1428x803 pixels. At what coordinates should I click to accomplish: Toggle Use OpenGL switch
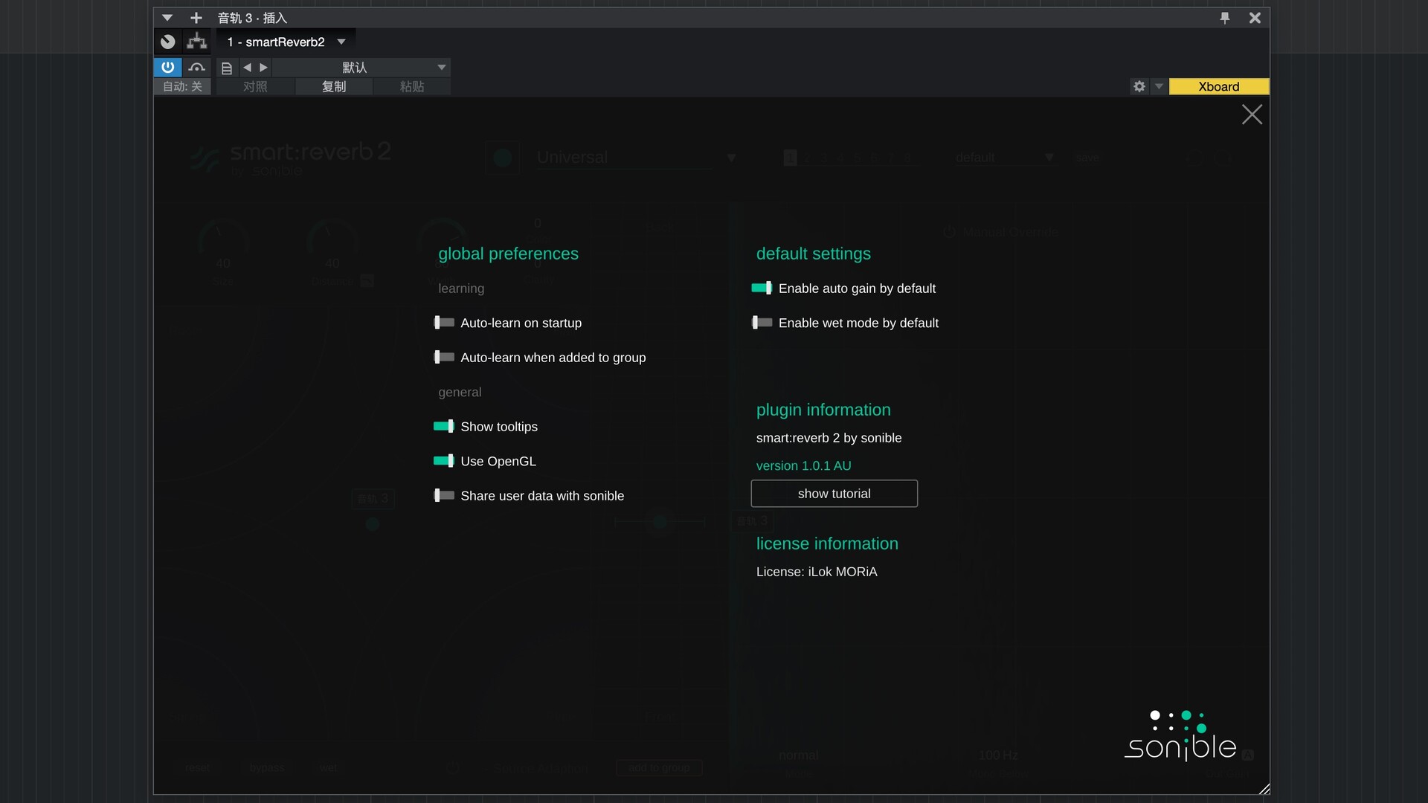[x=444, y=461]
